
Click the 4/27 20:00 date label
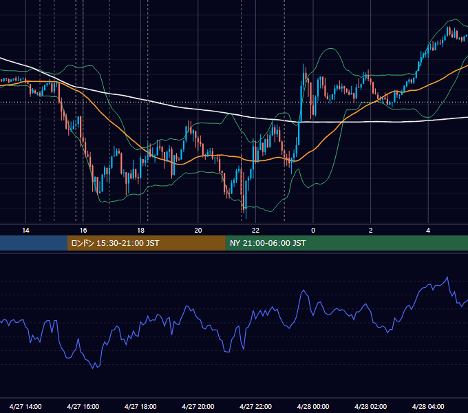coord(198,406)
